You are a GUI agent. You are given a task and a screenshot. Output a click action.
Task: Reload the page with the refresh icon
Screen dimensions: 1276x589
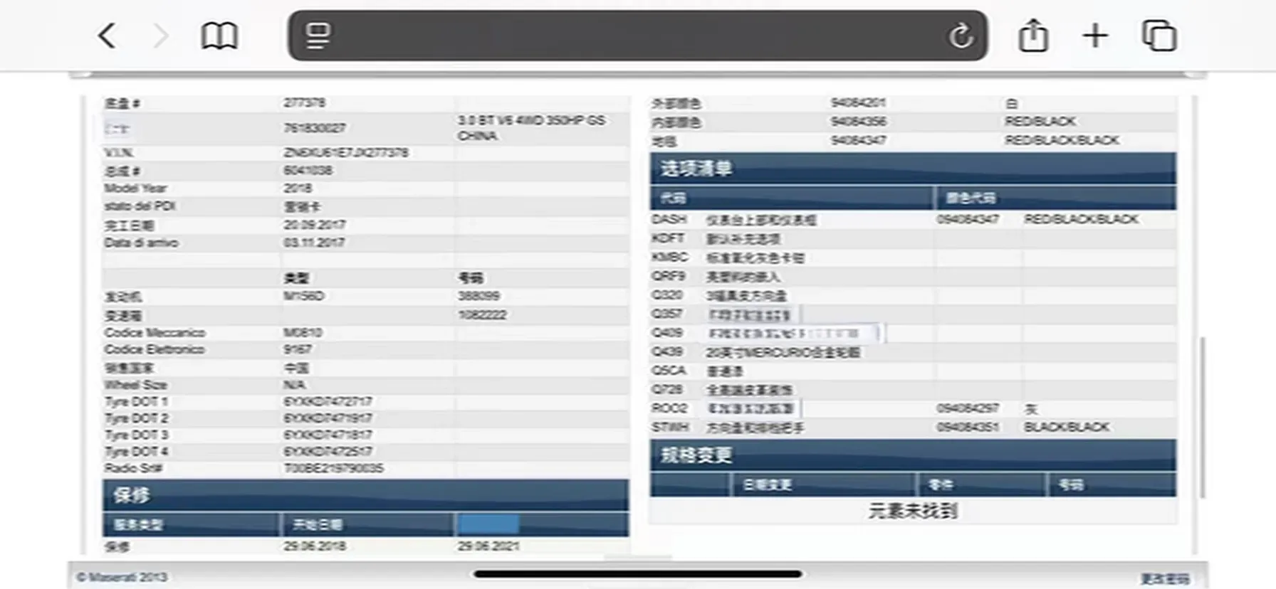pyautogui.click(x=960, y=36)
